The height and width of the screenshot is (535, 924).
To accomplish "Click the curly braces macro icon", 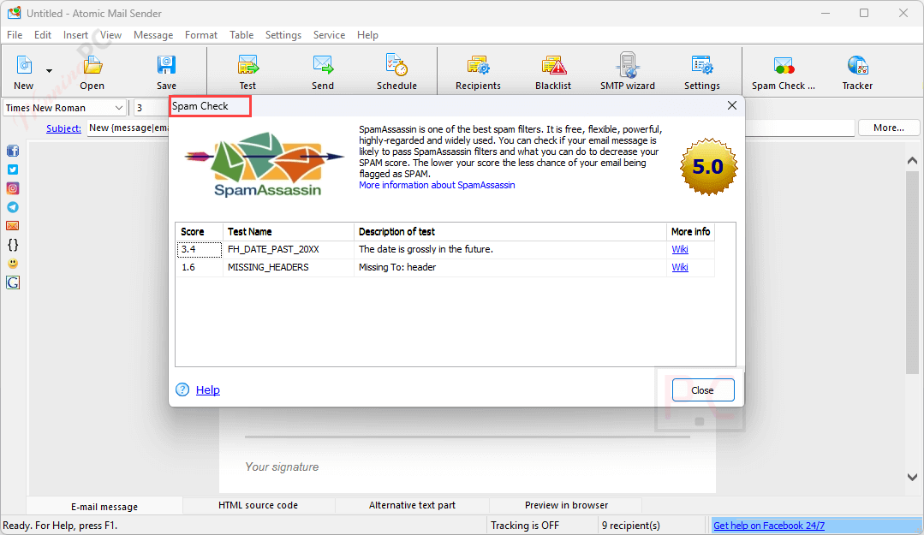I will (13, 245).
